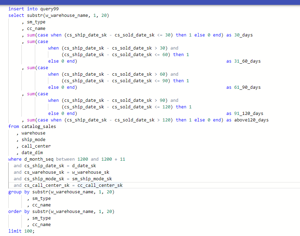The height and width of the screenshot is (236, 300).
Task: Click 'limit' keyword on last line
Action: tap(15, 231)
